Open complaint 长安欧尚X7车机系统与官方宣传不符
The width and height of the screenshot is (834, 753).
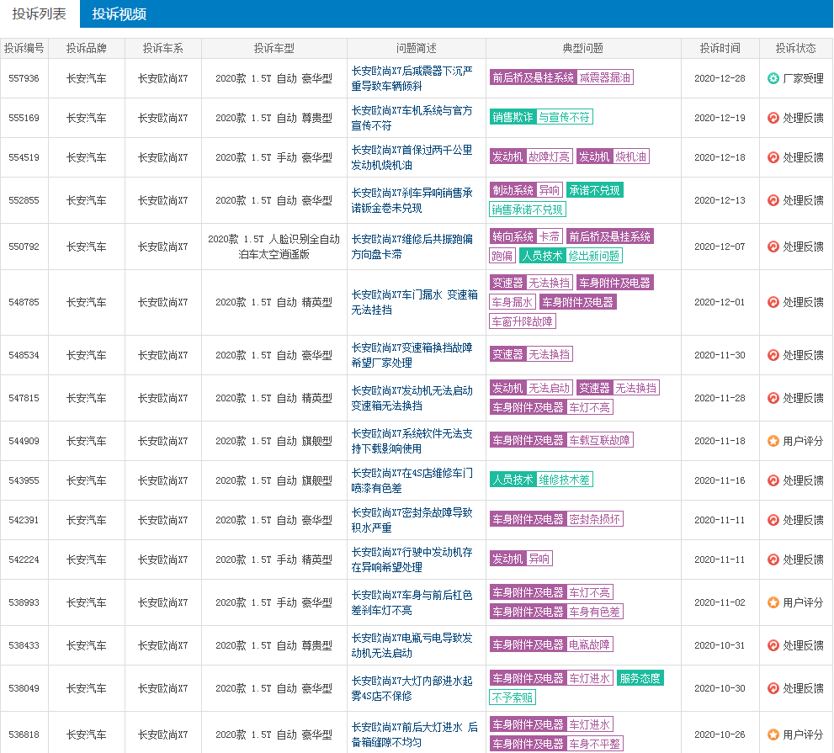click(x=412, y=118)
